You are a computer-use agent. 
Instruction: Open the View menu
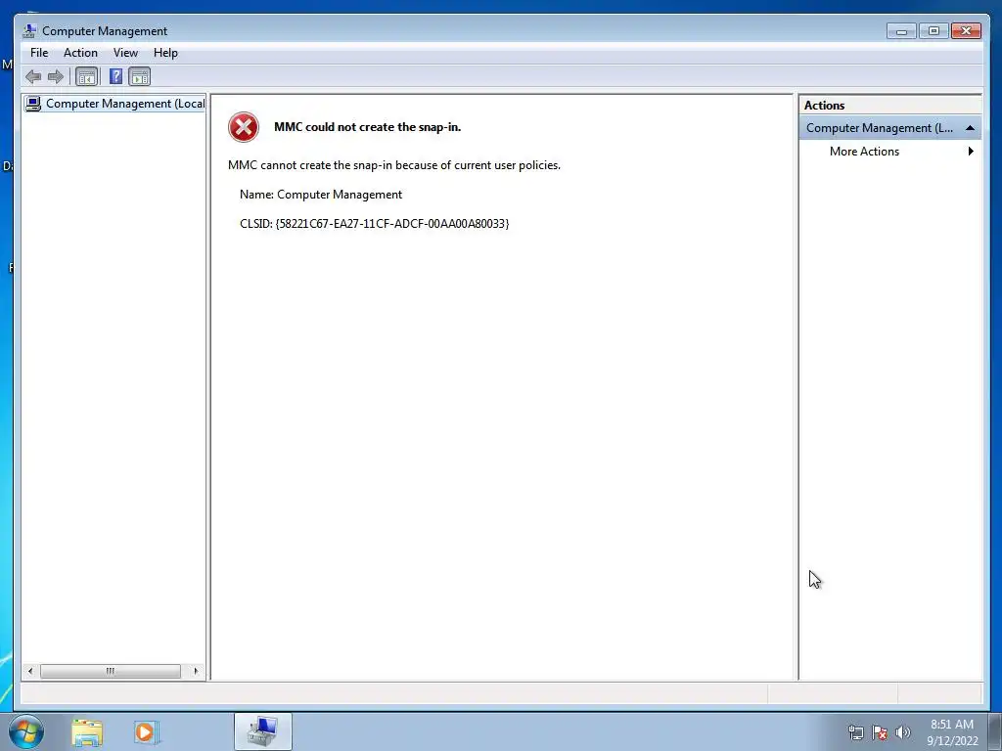125,53
